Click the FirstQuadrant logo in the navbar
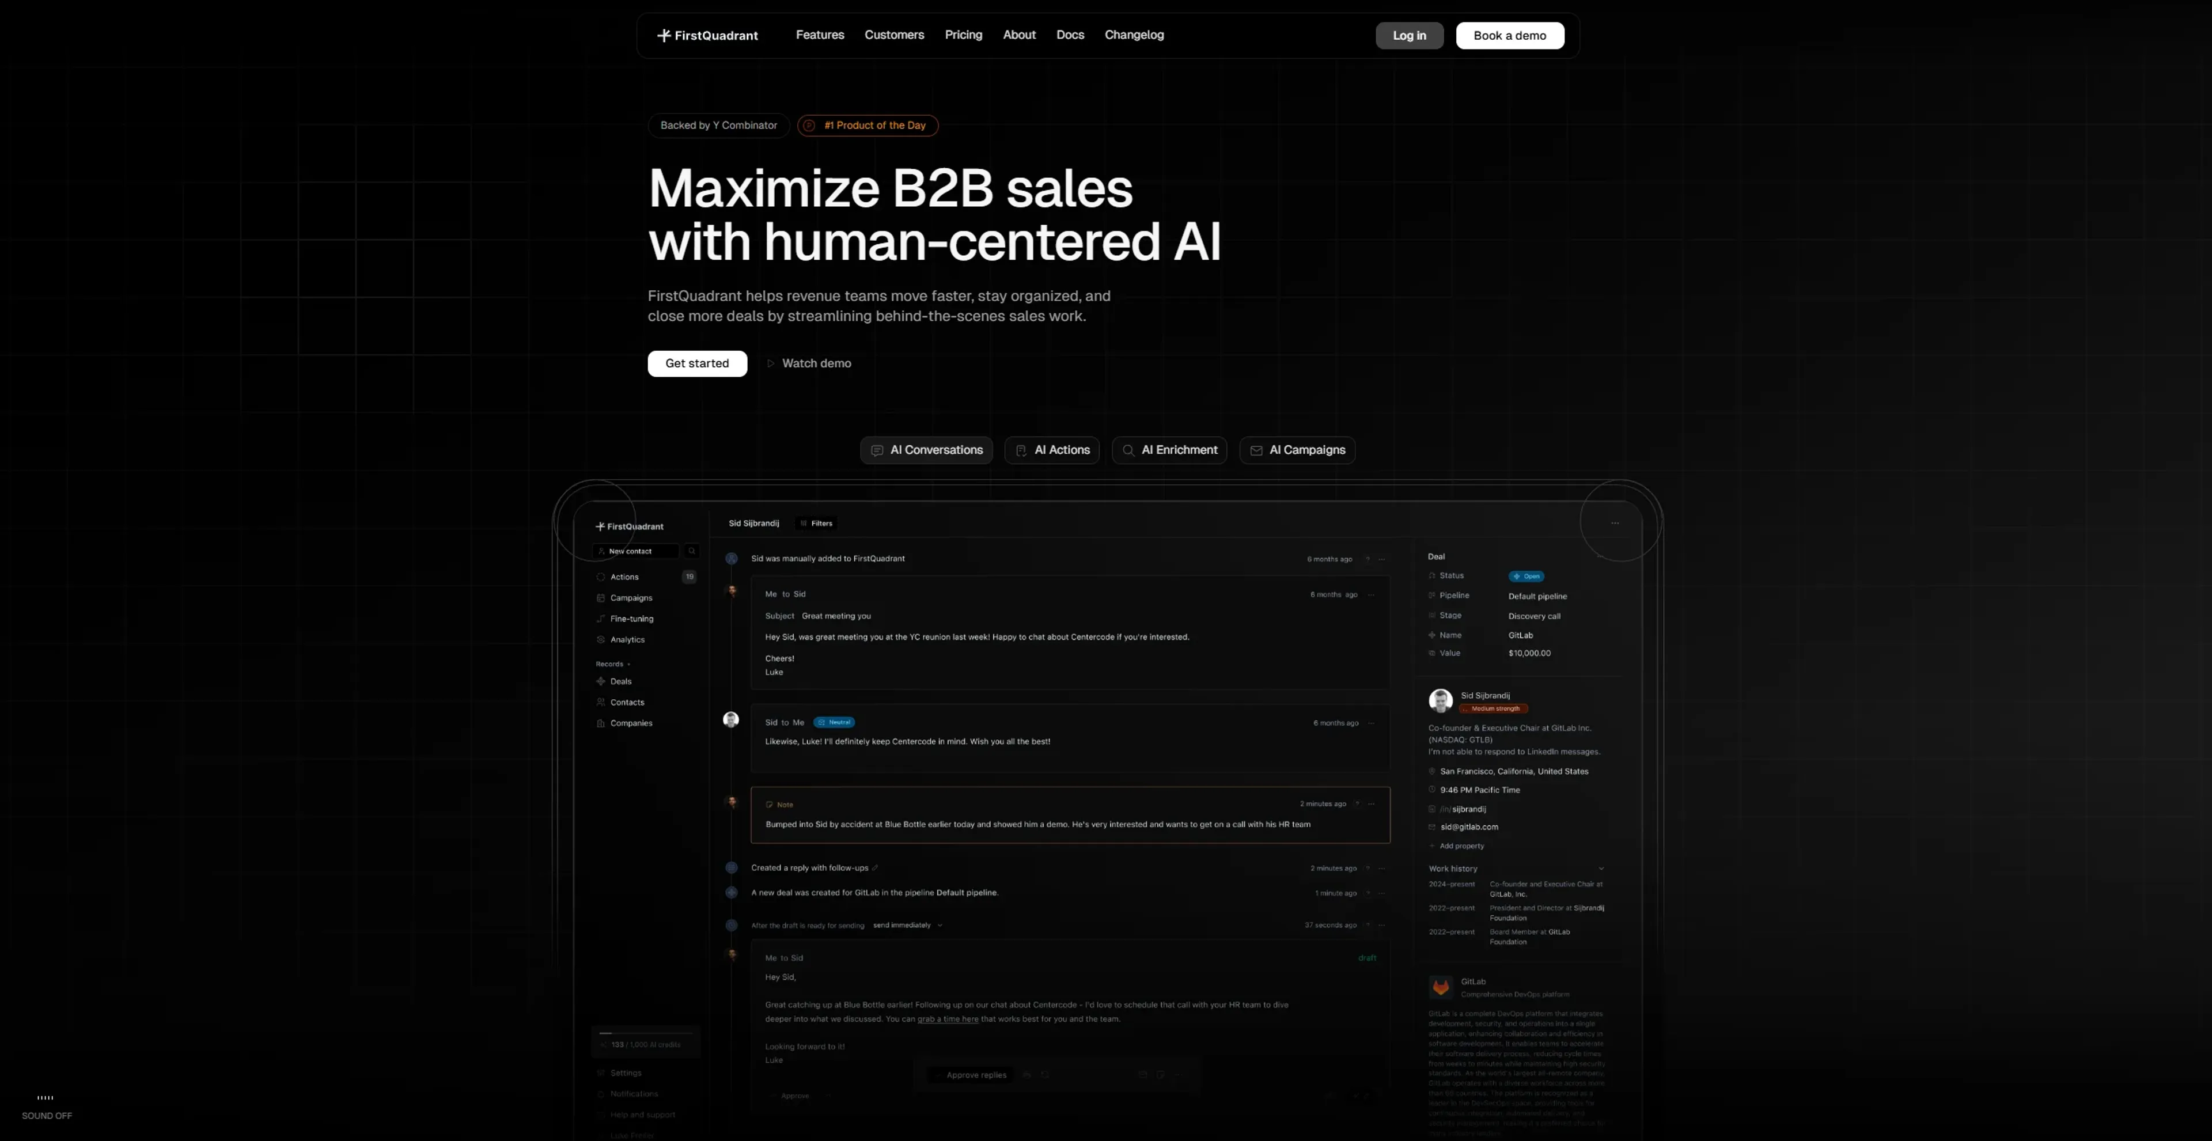Viewport: 2212px width, 1141px height. tap(707, 35)
